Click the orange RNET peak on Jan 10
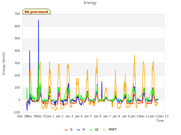 (x=135, y=55)
